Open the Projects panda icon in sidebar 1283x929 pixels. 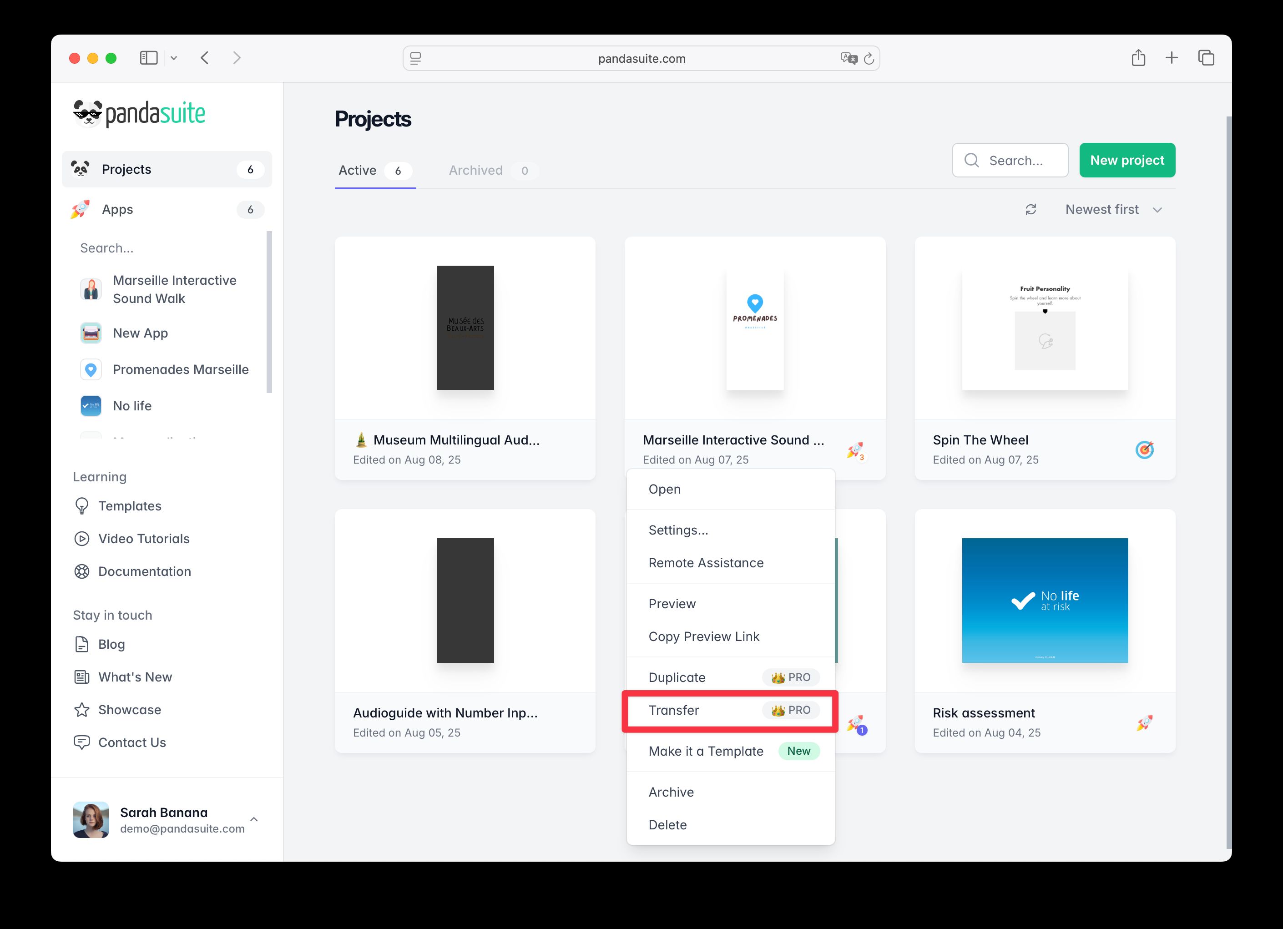[83, 169]
